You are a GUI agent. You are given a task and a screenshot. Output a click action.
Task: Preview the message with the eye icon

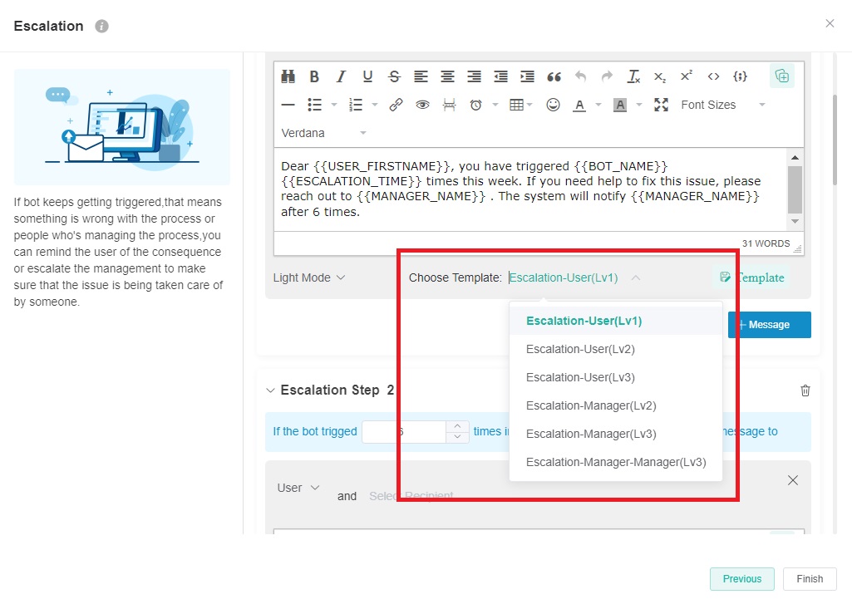coord(422,105)
